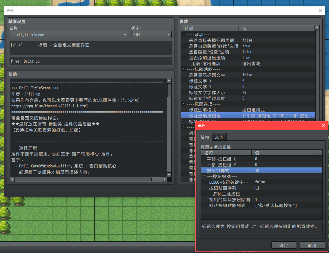Screen dimensions: 329x253
Task: Select the 标题文字 X parameter
Action: (x=248, y=81)
